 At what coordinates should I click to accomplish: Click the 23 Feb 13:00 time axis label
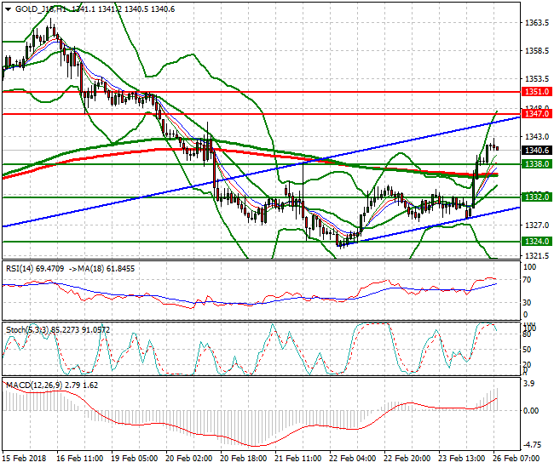pyautogui.click(x=462, y=459)
